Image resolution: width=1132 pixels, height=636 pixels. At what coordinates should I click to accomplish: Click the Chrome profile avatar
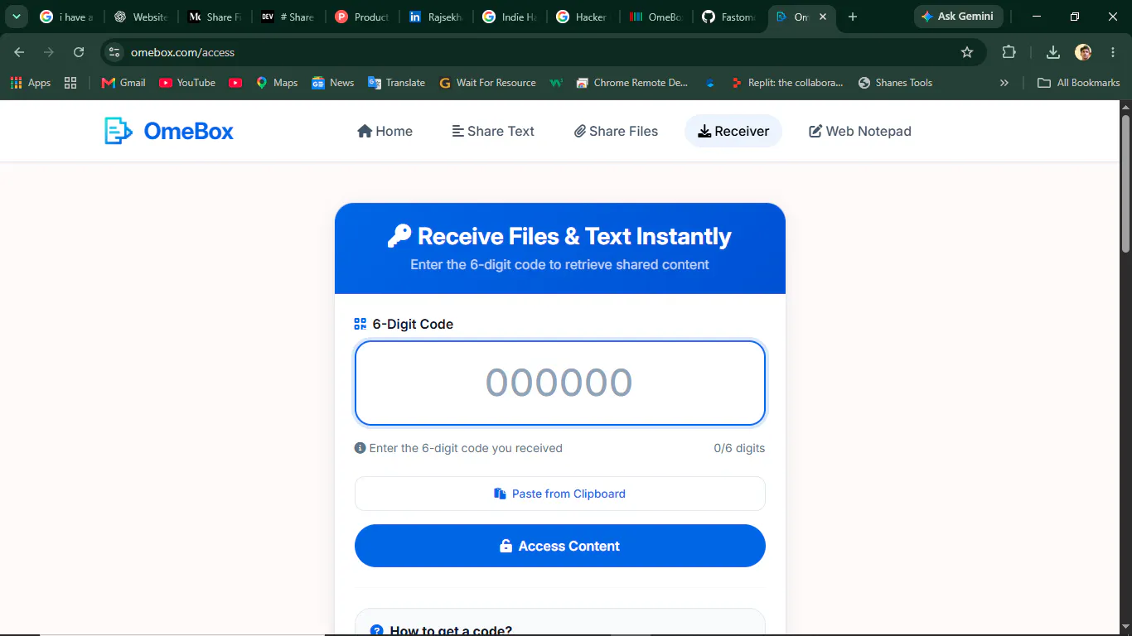click(1083, 52)
